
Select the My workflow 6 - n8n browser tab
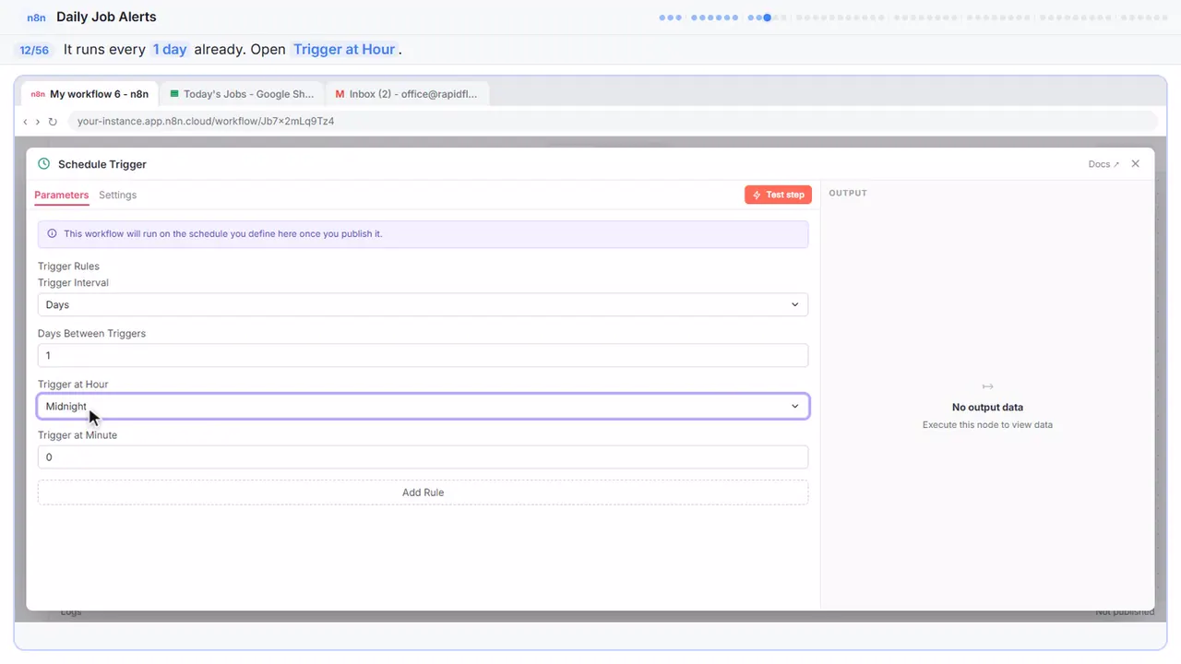89,94
